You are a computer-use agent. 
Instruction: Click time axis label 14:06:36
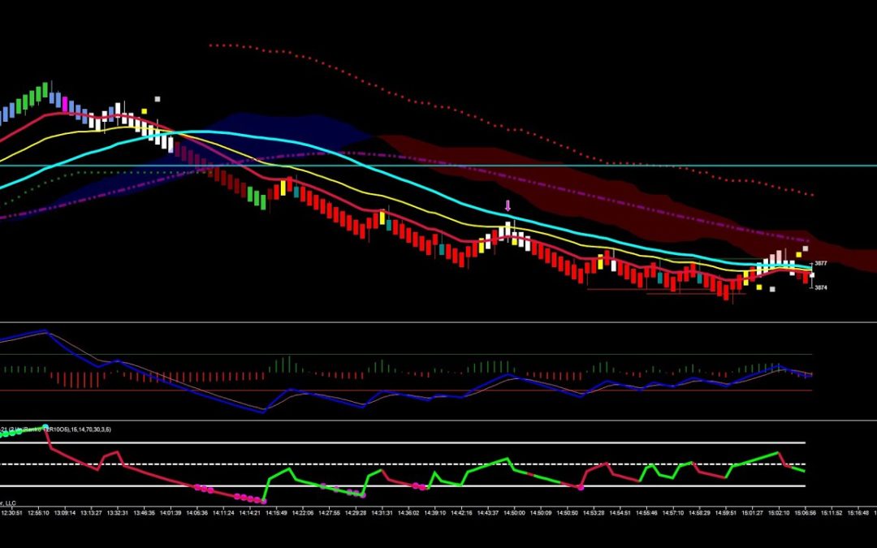click(197, 512)
